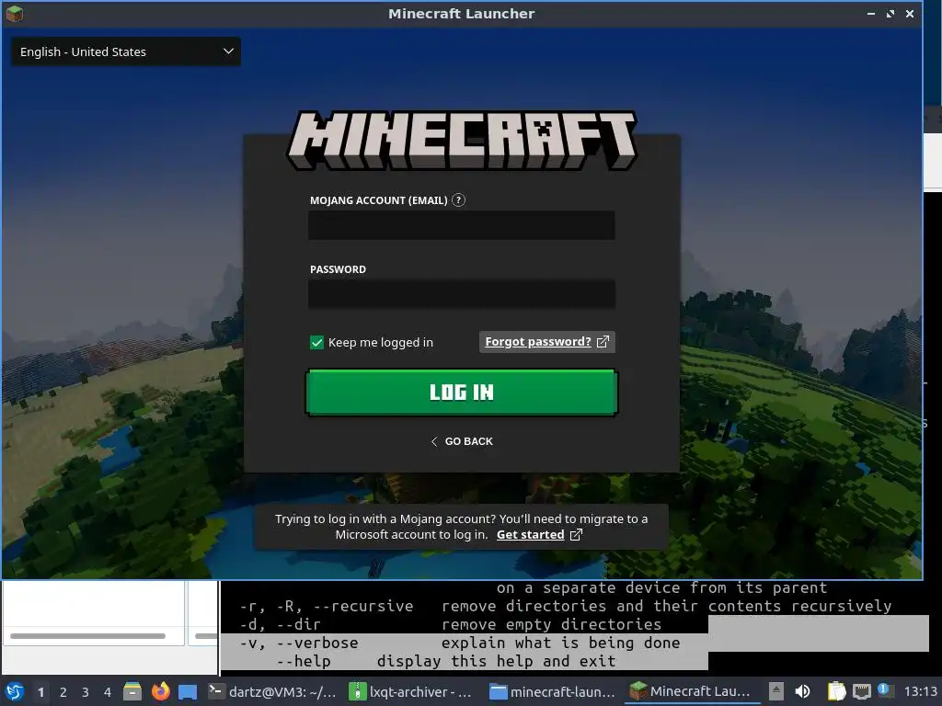942x706 pixels.
Task: Click the blue show desktop icon in taskbar
Action: point(188,692)
